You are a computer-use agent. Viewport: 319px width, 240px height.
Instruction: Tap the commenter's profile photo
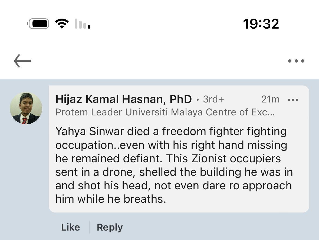coord(26,108)
